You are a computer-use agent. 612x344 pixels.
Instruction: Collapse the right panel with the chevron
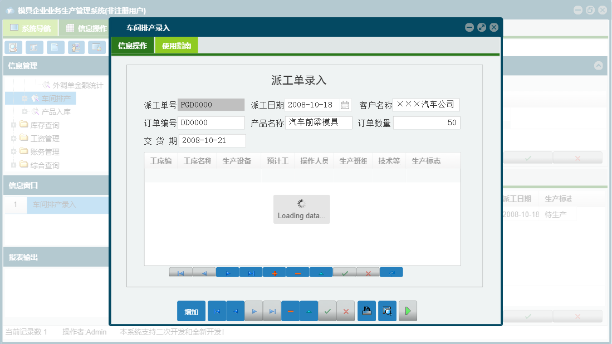pos(599,65)
